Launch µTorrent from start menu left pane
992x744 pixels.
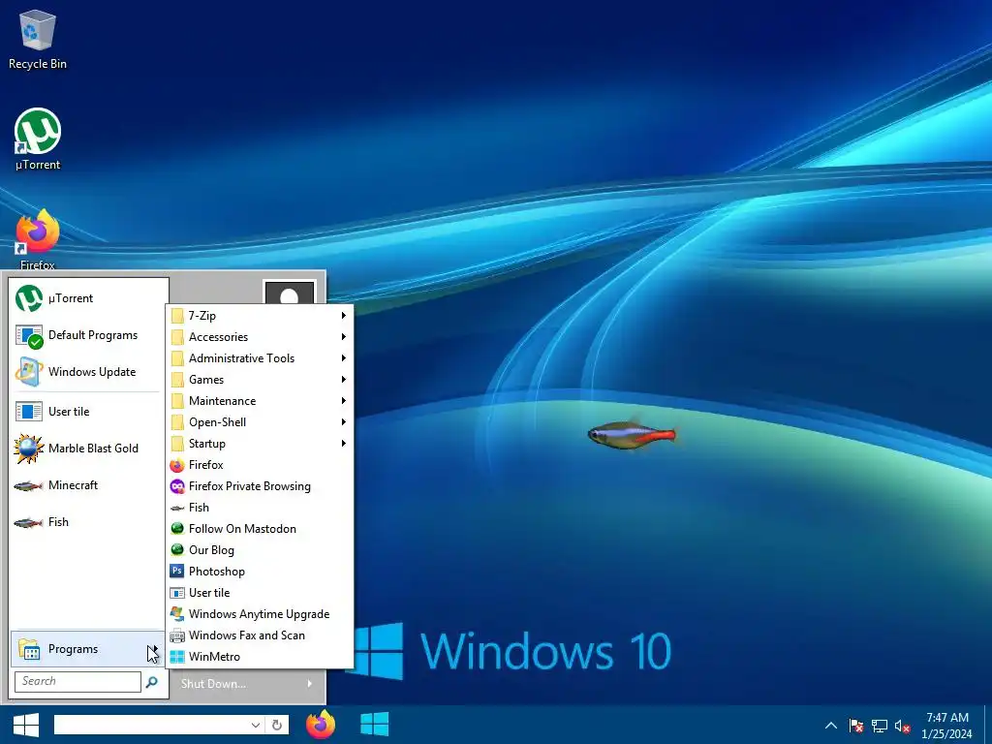click(x=88, y=298)
